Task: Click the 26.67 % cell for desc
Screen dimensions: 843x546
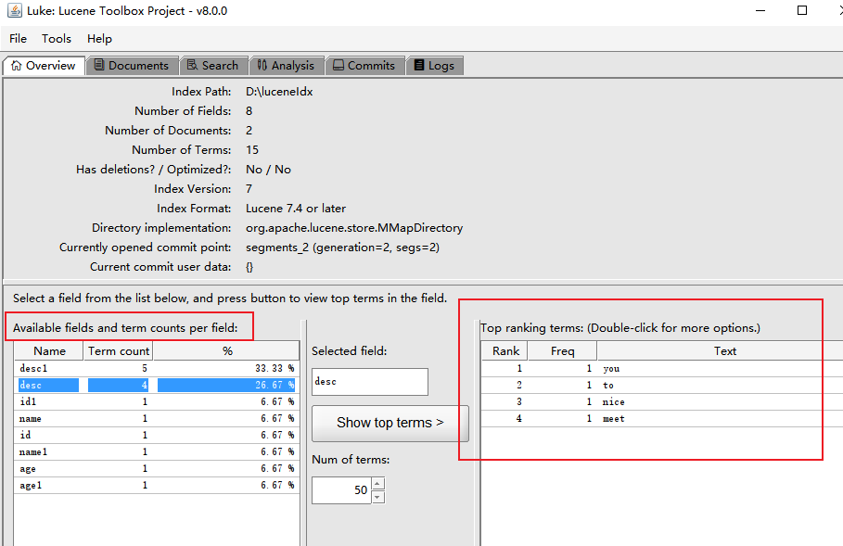Action: (x=226, y=385)
